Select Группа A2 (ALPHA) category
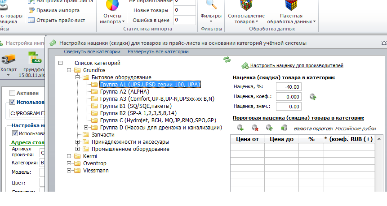The width and height of the screenshot is (387, 206). point(125,92)
